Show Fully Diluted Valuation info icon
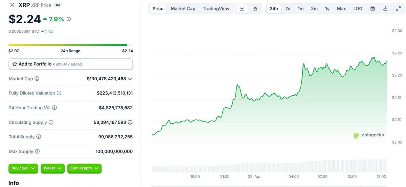The width and height of the screenshot is (406, 187). [x=59, y=93]
